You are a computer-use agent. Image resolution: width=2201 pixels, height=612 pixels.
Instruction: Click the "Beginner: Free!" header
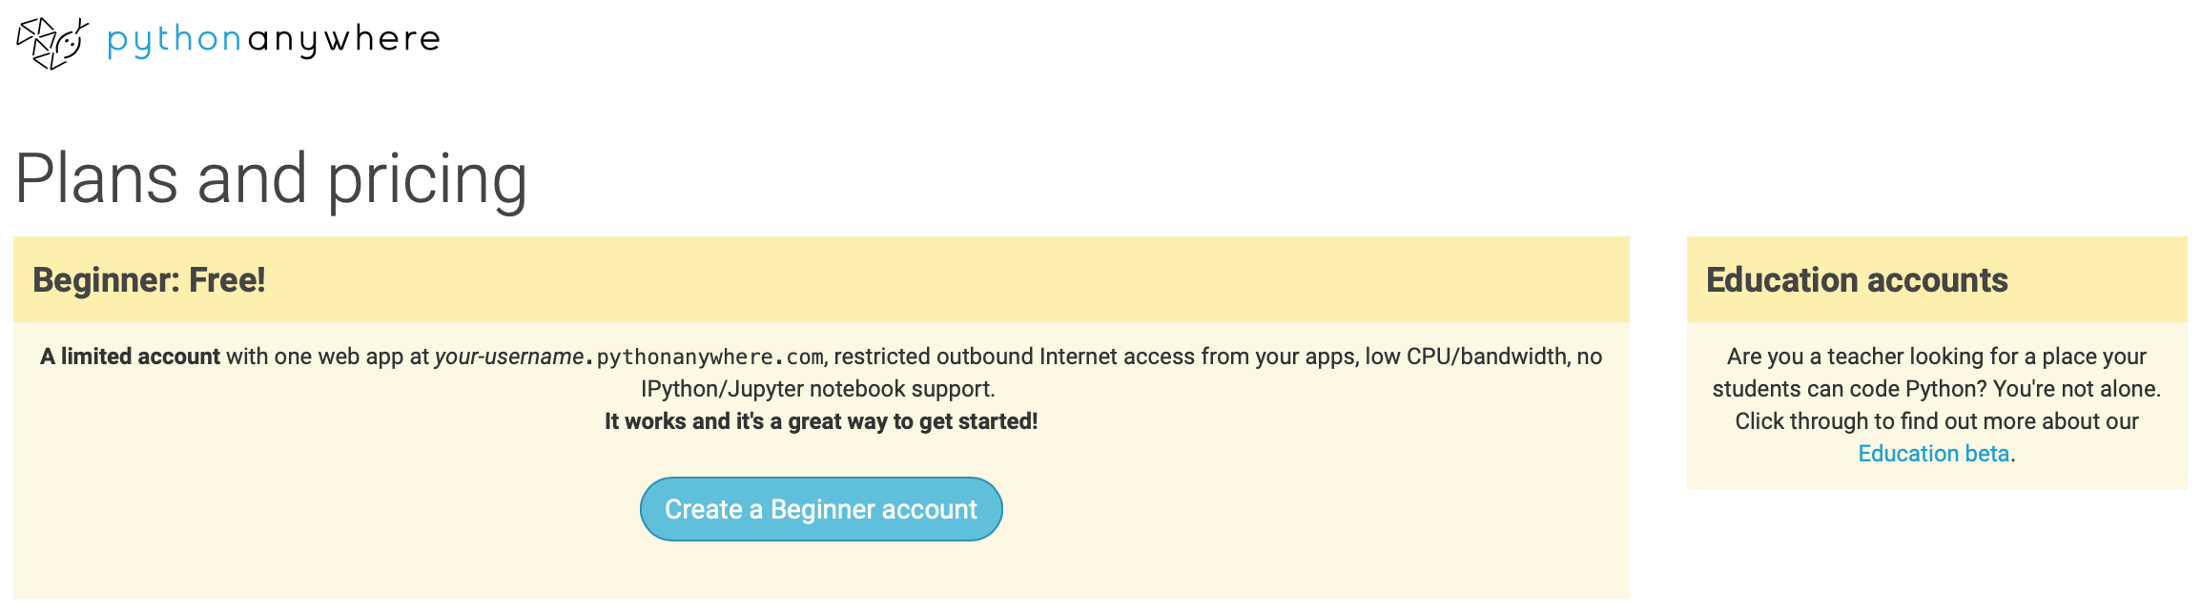coord(149,280)
